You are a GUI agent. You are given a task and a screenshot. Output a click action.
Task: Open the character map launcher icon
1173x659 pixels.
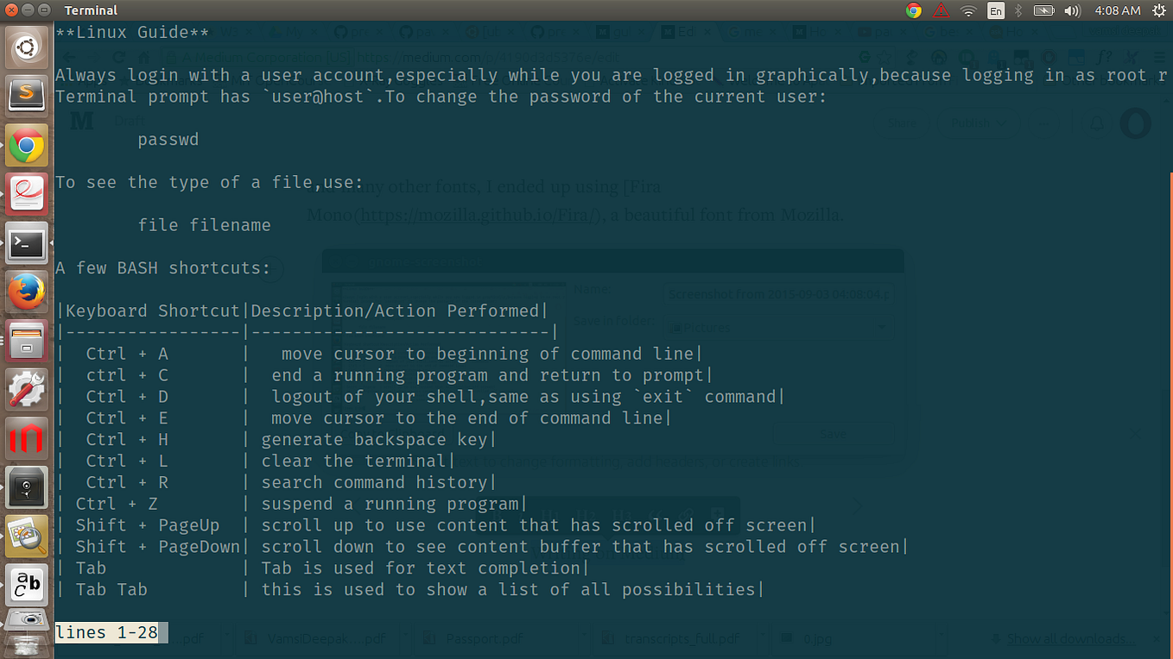coord(27,585)
